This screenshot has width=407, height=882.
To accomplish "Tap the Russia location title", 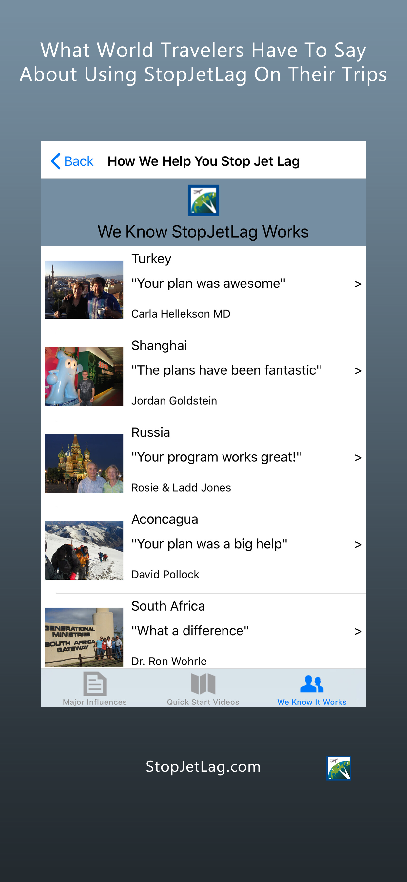I will click(151, 432).
